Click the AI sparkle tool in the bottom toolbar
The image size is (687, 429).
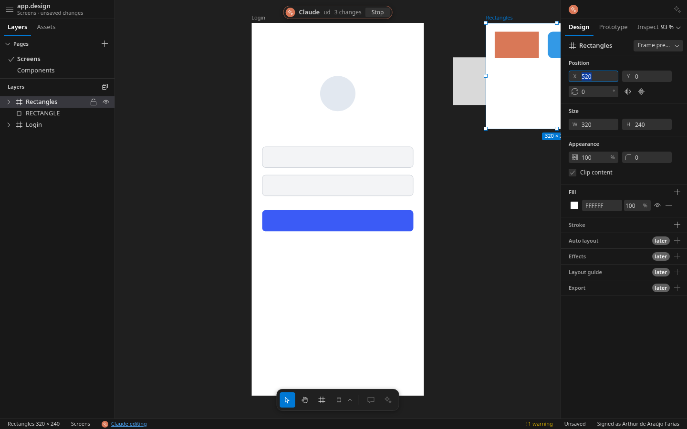[x=388, y=400]
